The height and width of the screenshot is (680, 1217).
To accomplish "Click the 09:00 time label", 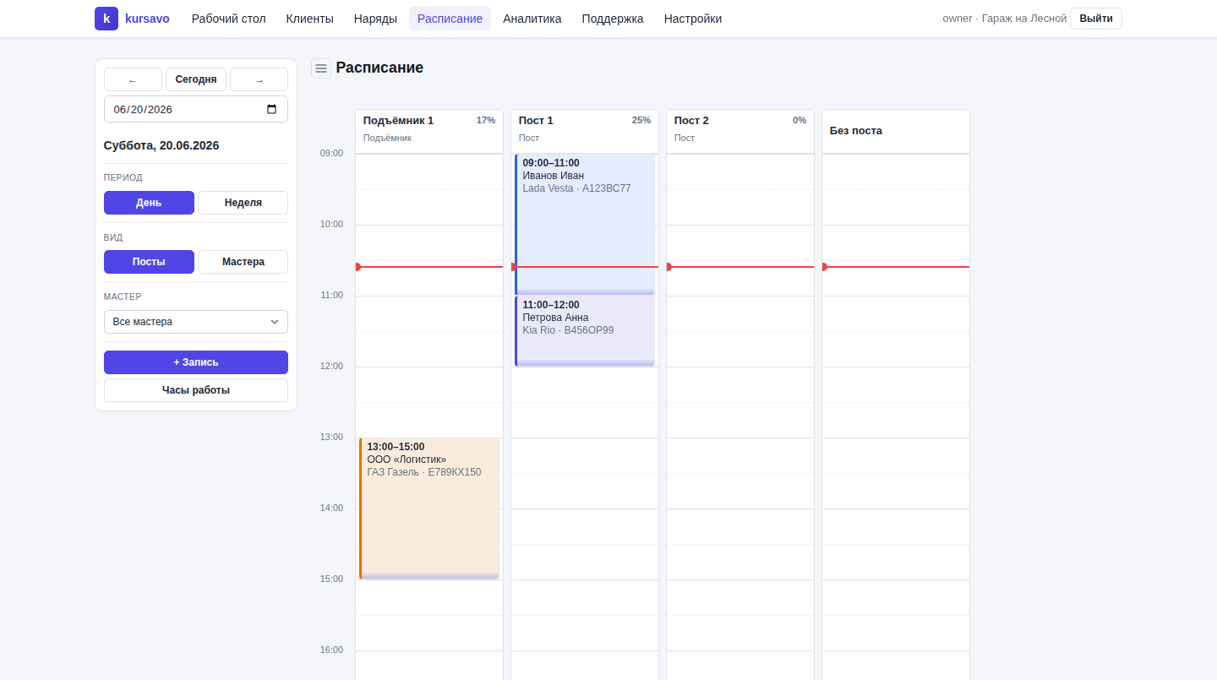I will coord(331,153).
